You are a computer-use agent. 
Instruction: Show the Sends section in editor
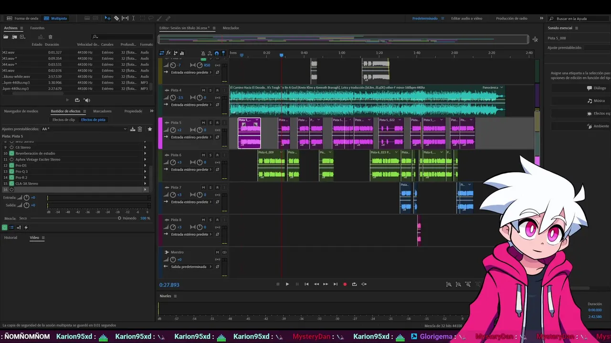(175, 53)
